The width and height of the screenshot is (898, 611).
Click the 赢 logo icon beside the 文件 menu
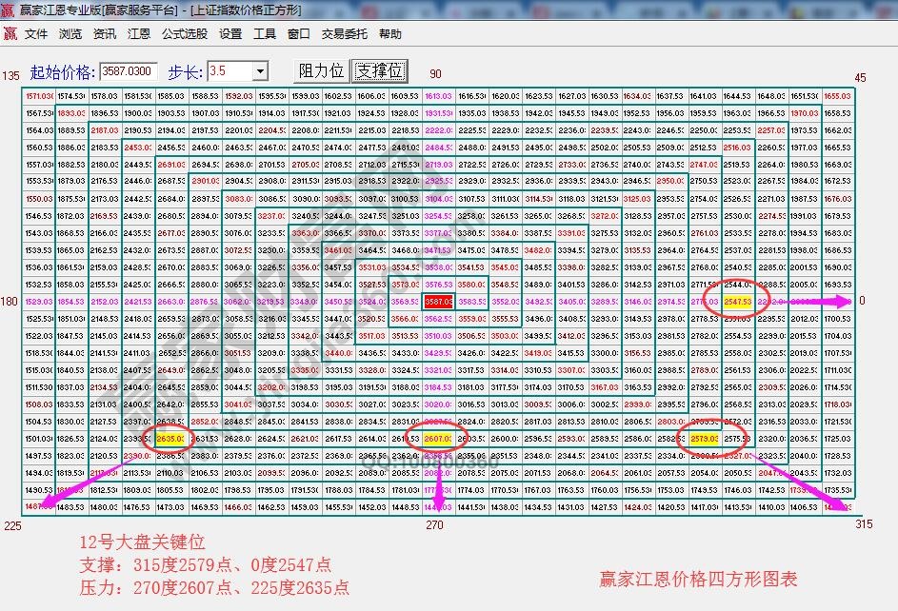(10, 33)
